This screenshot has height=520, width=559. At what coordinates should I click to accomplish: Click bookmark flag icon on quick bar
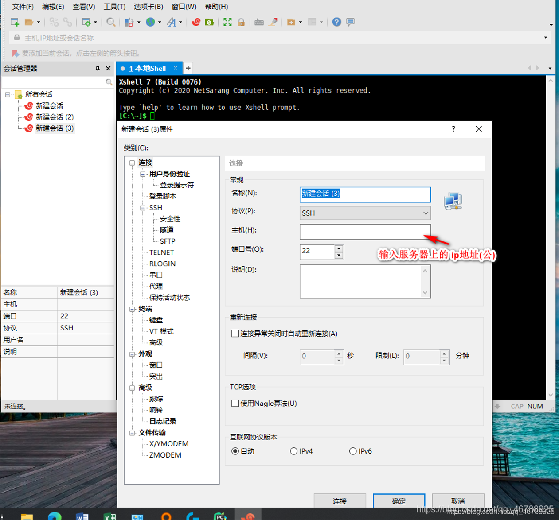[16, 54]
